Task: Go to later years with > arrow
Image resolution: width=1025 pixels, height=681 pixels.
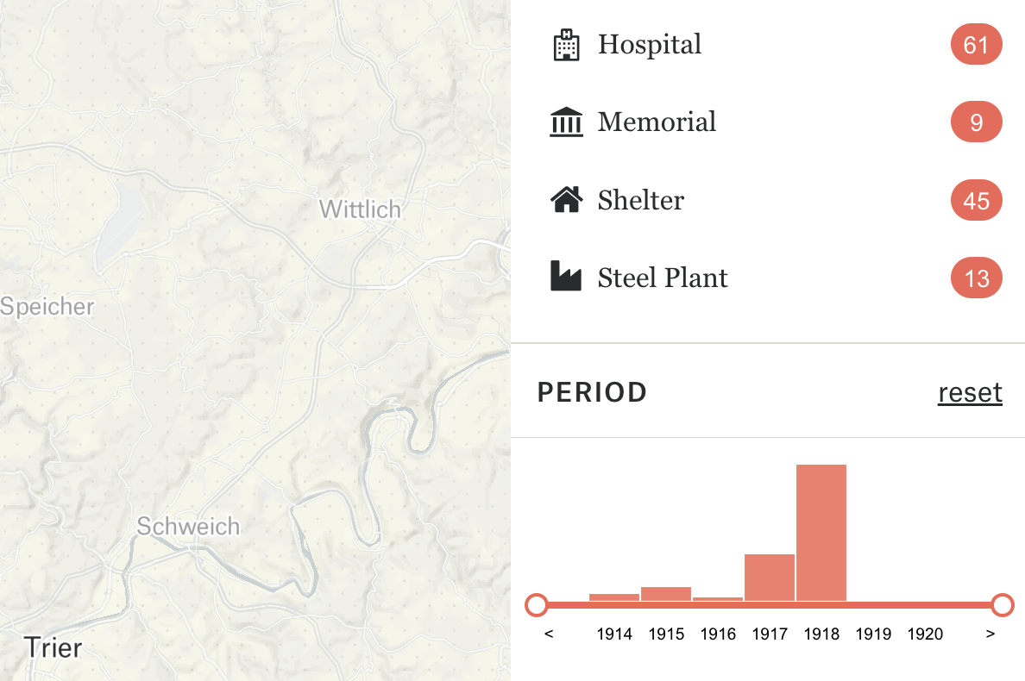Action: click(990, 634)
